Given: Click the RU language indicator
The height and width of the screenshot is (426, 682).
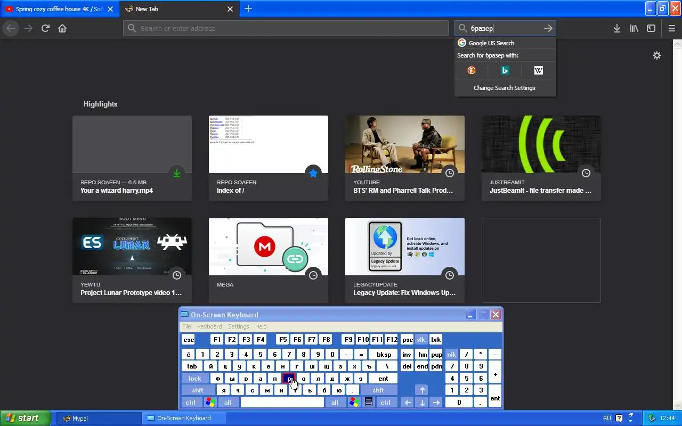Looking at the screenshot, I should click(x=607, y=418).
